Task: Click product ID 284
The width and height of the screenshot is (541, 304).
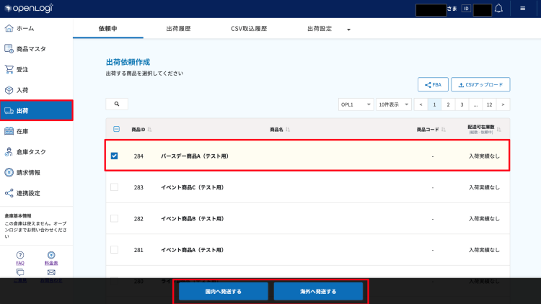Action: [x=138, y=156]
